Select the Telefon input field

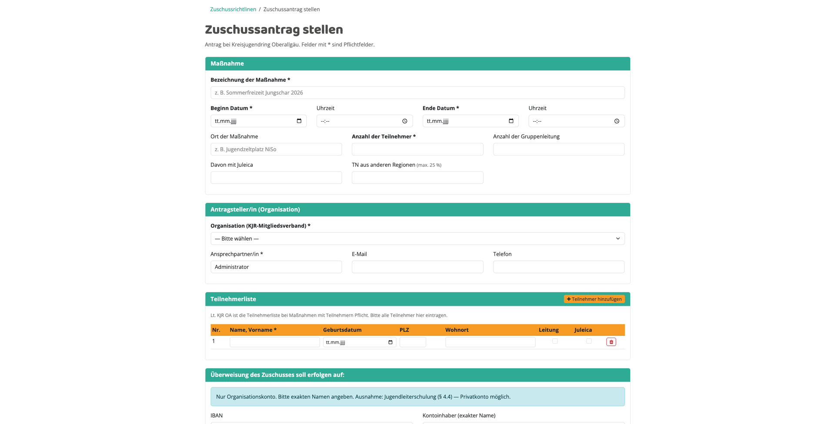click(x=559, y=267)
